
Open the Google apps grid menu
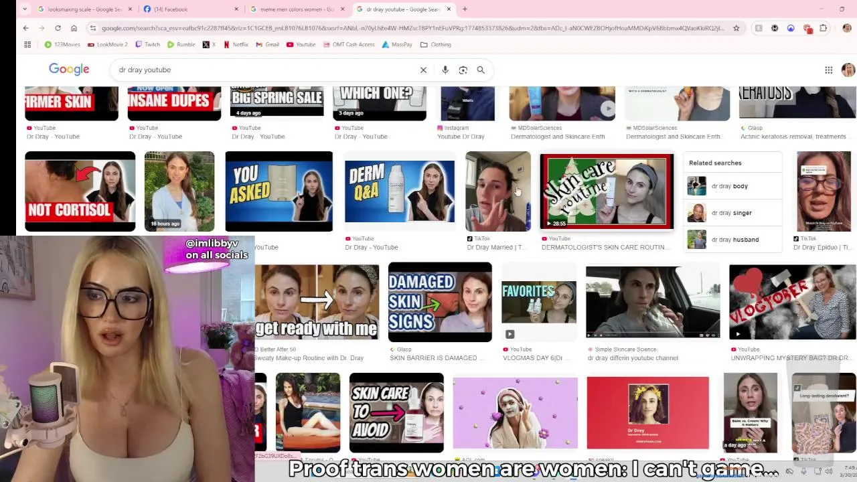tap(828, 70)
